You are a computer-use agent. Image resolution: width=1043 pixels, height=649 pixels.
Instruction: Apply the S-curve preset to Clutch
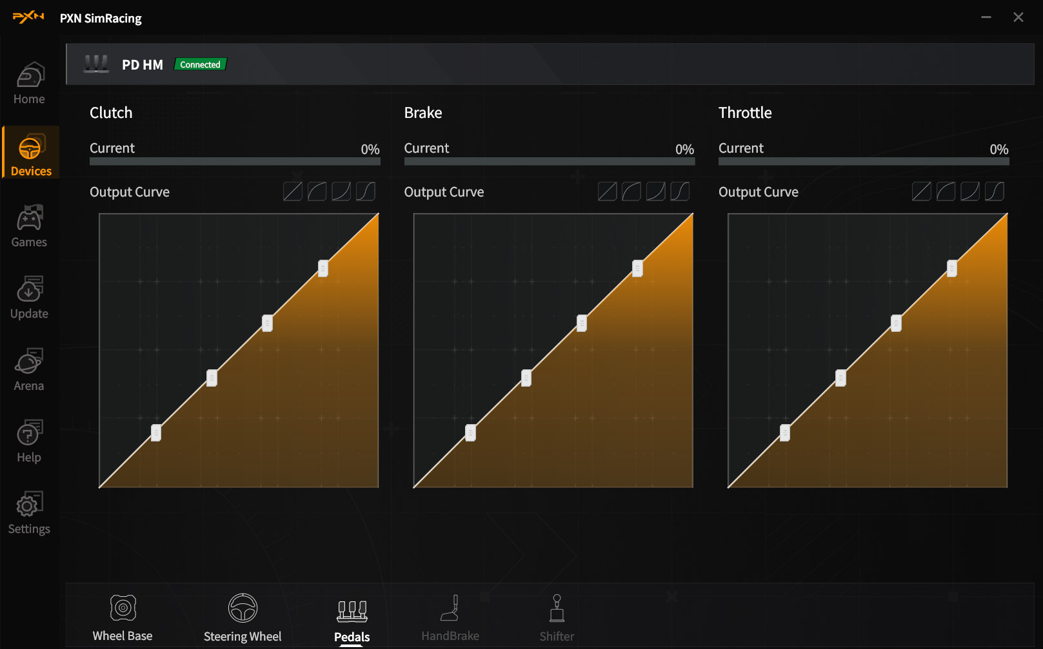(366, 191)
